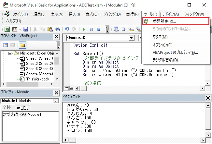Viewport: 212px width, 144px height.
Task: Choose マクロ(M)... from Tools menu
Action: [x=176, y=37]
